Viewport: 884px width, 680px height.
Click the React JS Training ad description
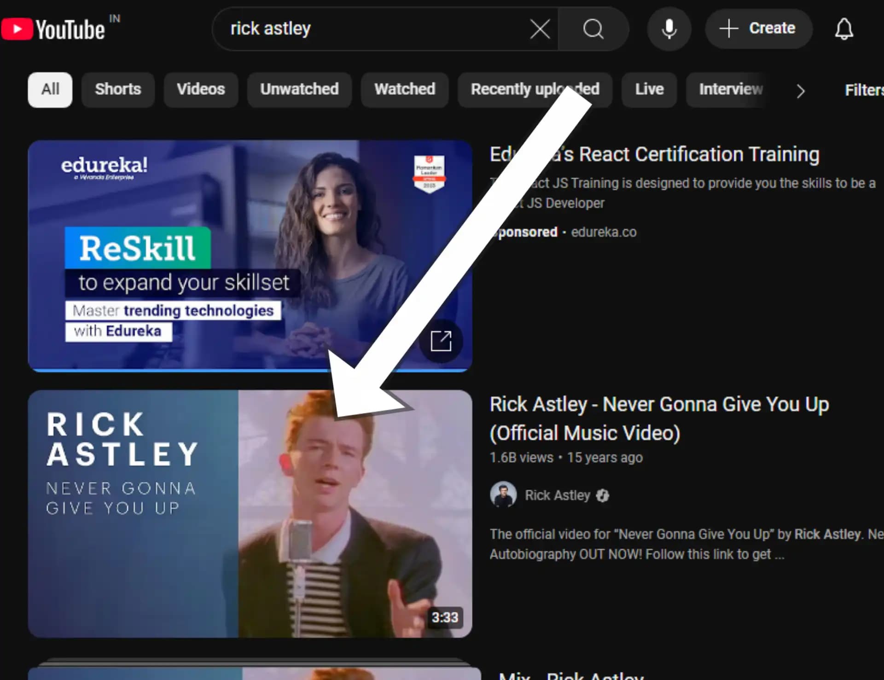click(x=683, y=193)
